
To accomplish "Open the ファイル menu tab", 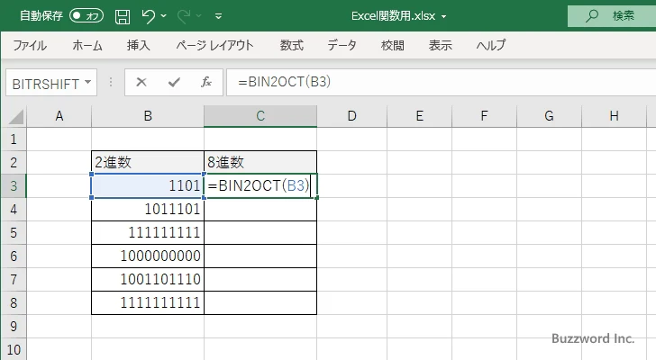I will click(x=30, y=45).
